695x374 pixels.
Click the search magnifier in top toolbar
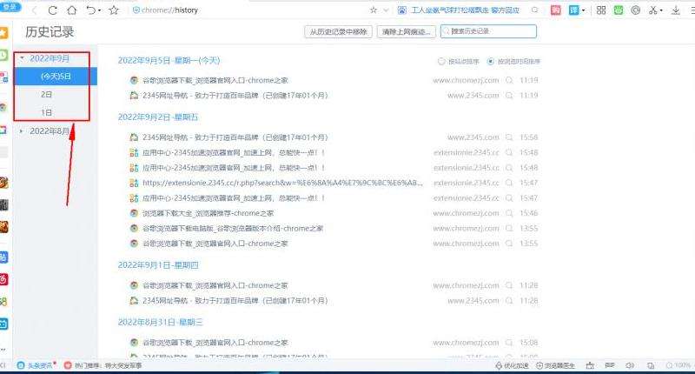535,10
